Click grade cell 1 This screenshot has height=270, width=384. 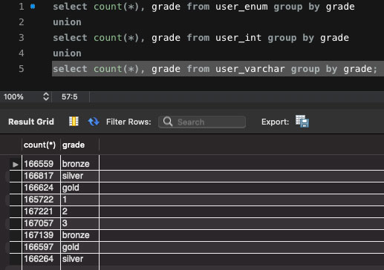(79, 200)
